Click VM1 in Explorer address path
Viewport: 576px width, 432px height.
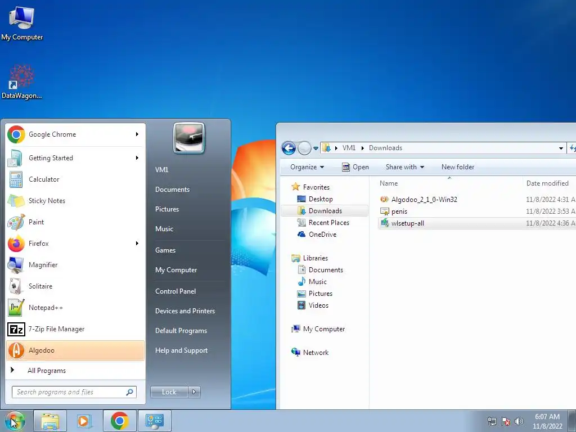(349, 148)
